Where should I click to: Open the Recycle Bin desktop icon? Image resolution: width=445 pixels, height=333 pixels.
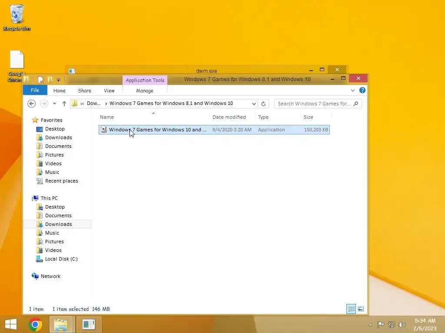coord(17,17)
